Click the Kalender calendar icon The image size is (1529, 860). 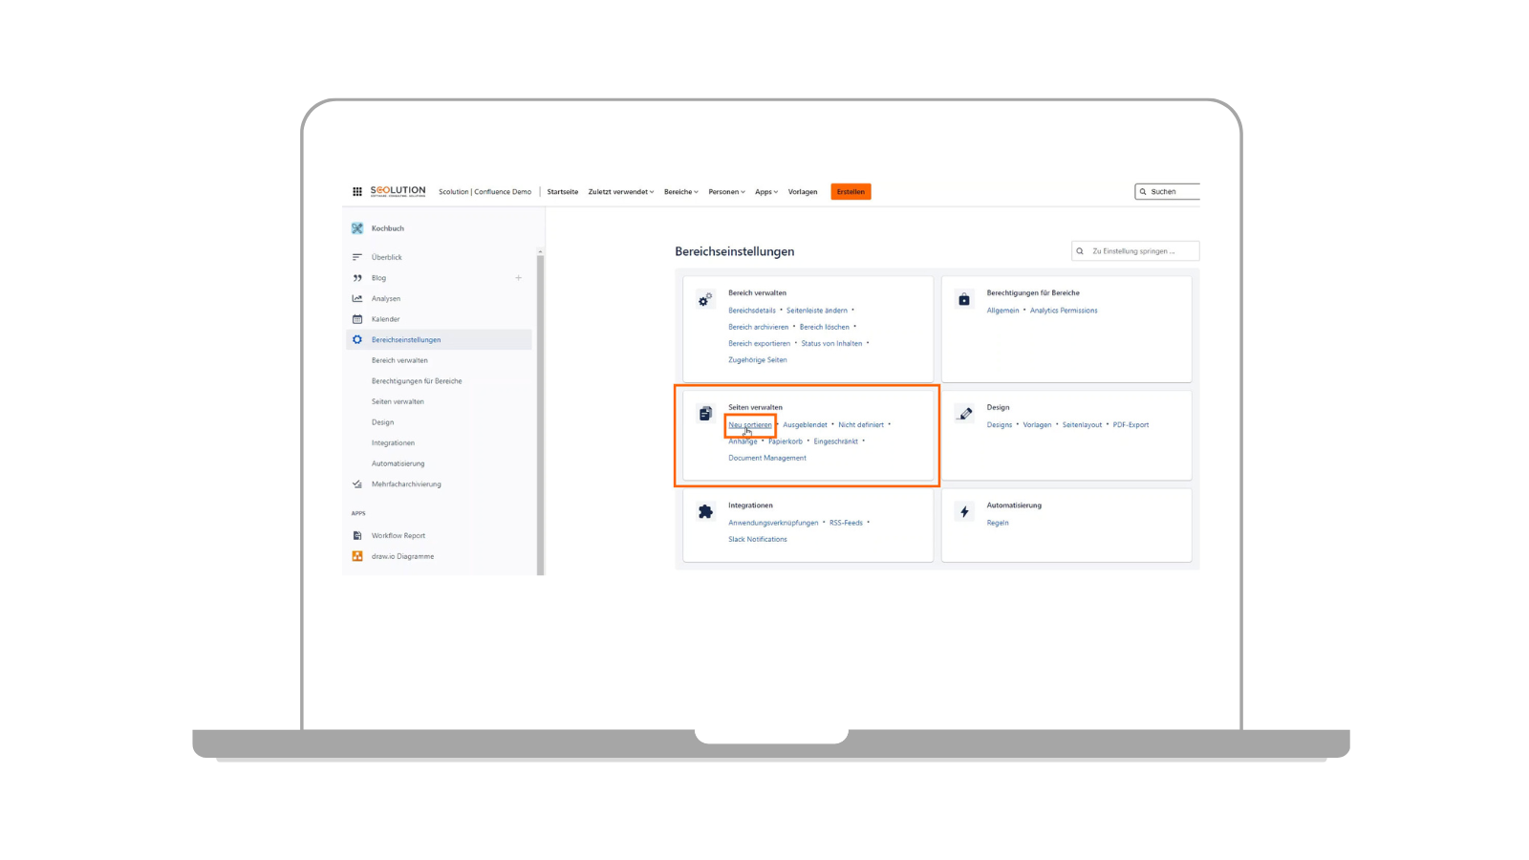click(x=357, y=319)
